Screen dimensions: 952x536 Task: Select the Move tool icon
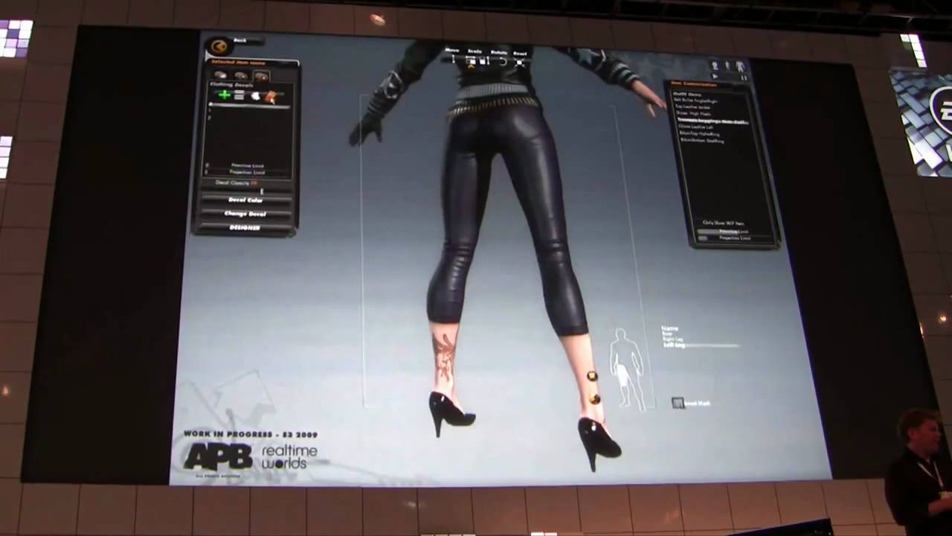pyautogui.click(x=454, y=59)
